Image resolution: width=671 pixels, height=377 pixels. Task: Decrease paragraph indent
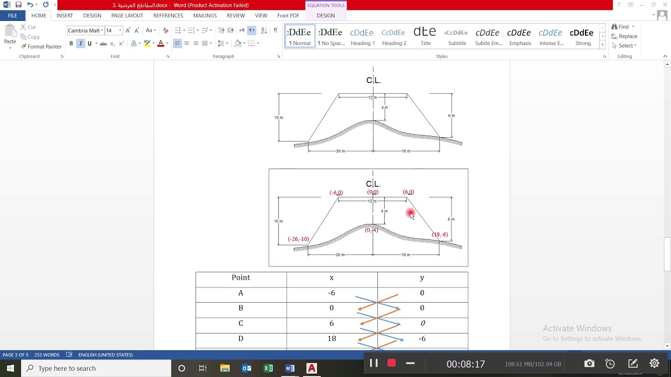click(221, 30)
